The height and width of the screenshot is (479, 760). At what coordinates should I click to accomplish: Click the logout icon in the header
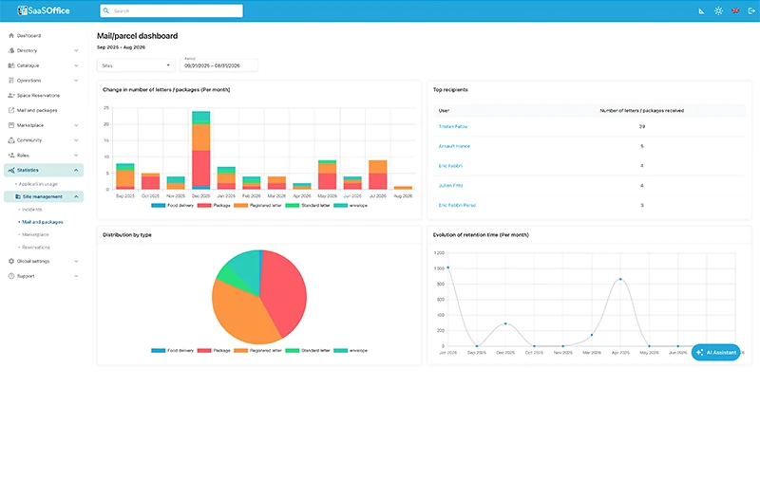pos(751,10)
